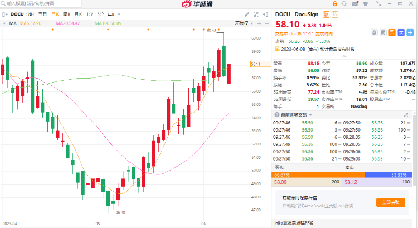
Task: Click the compact mode arrows icon
Action: pyautogui.click(x=378, y=4)
